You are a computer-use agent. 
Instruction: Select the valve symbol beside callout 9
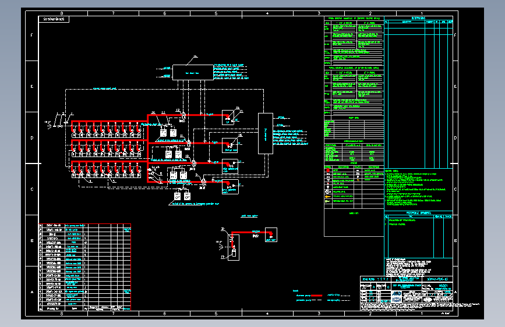point(203,182)
